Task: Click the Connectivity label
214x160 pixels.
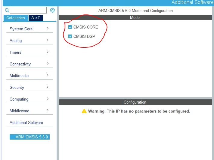Action: pyautogui.click(x=20, y=64)
